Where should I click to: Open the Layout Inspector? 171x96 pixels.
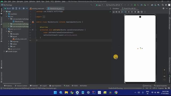point(161,86)
